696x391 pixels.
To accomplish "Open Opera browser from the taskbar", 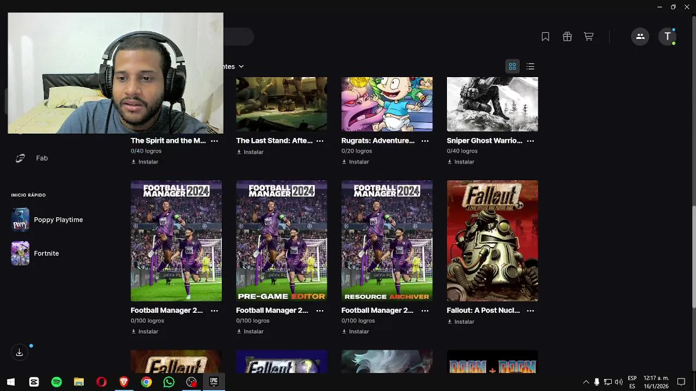I will (x=101, y=382).
